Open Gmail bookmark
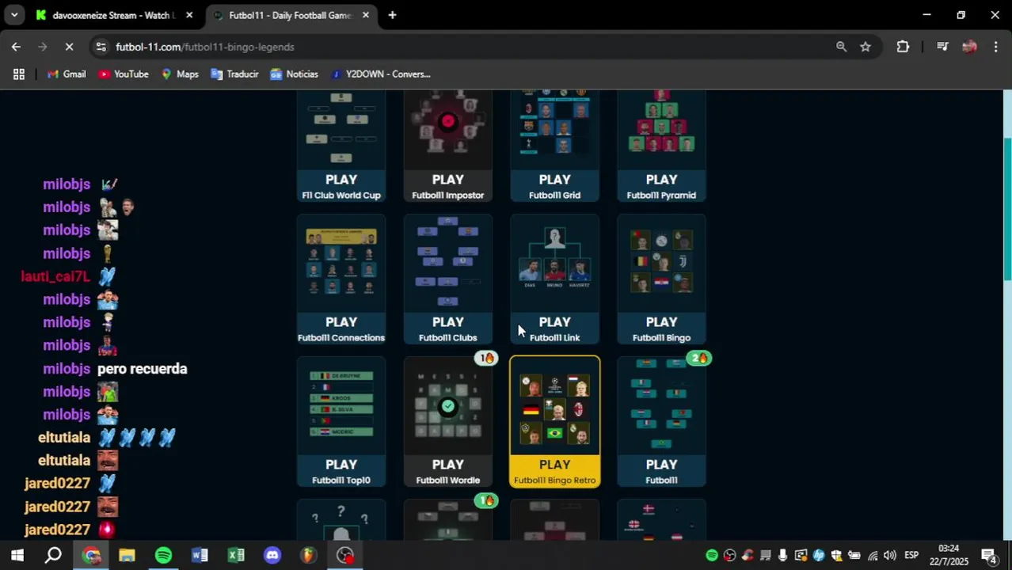This screenshot has height=570, width=1012. (x=67, y=74)
